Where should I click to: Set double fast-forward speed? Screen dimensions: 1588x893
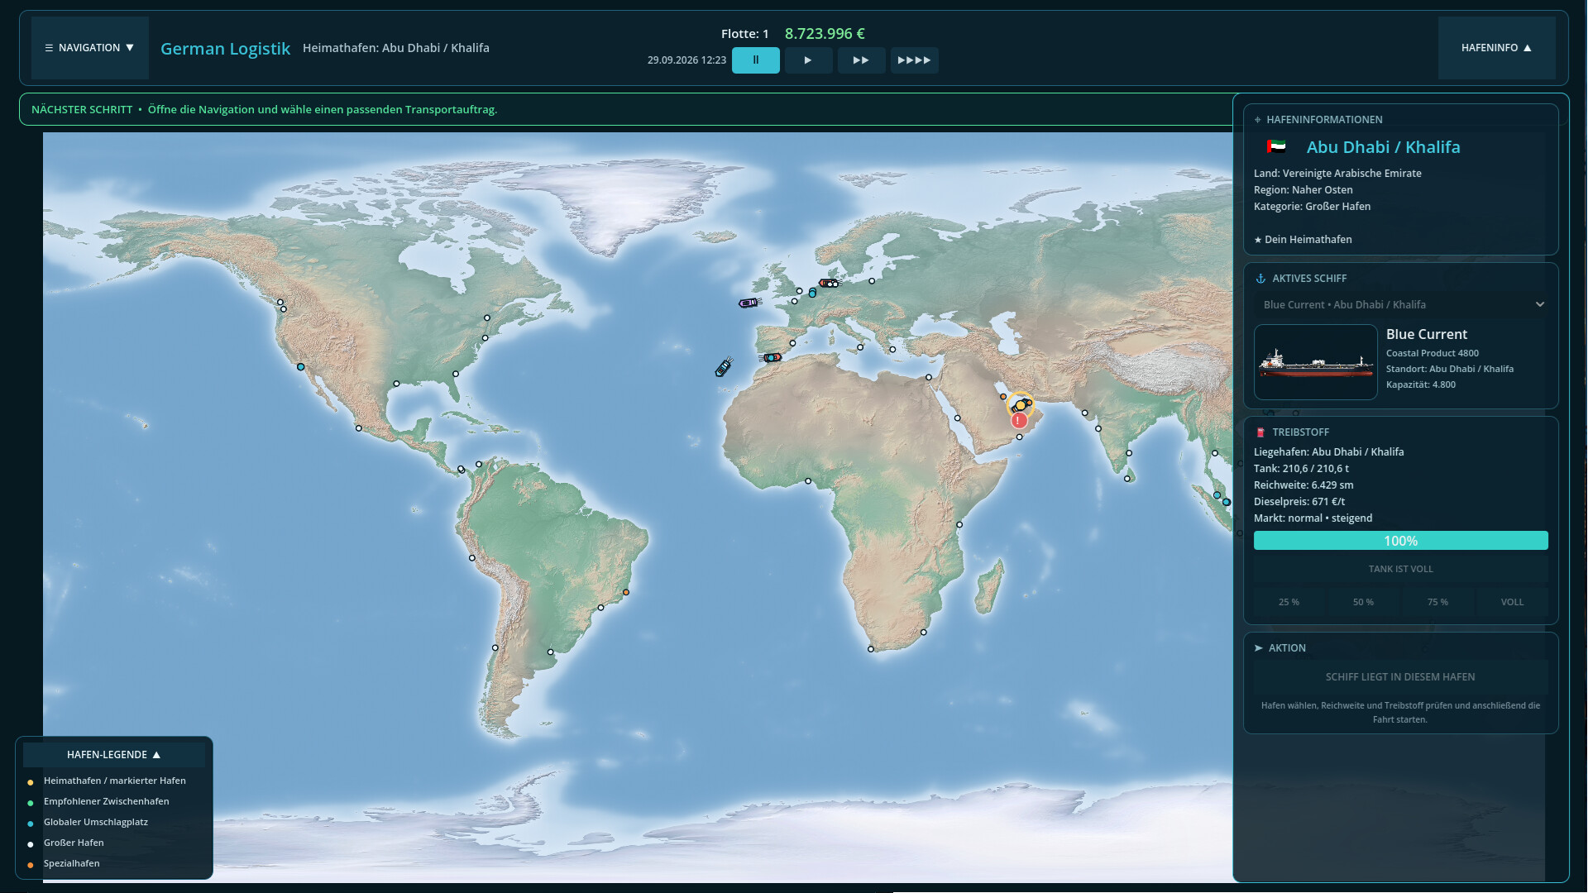click(861, 60)
